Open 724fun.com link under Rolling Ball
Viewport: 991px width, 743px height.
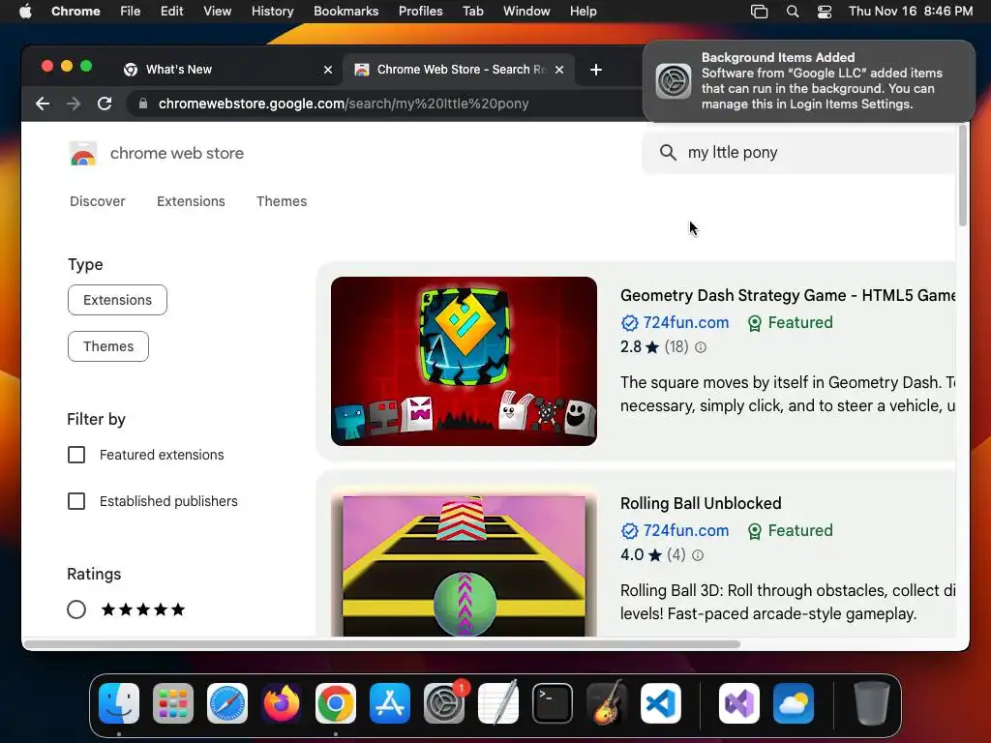pyautogui.click(x=686, y=531)
